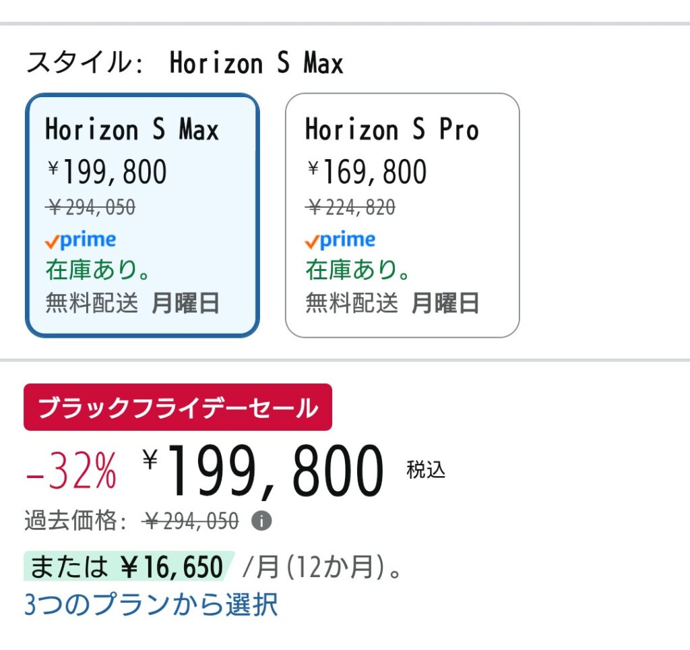Click 無料配送 月曜日 in Horizon S Pro card

click(x=392, y=303)
